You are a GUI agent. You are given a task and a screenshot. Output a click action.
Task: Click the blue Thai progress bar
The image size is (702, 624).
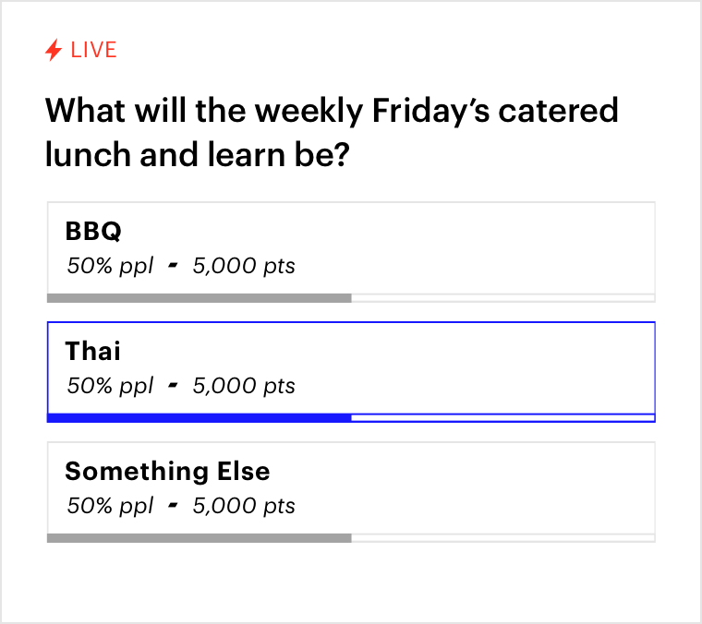tap(199, 418)
